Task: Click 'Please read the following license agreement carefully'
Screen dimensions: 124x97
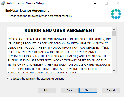Action: 40,16
